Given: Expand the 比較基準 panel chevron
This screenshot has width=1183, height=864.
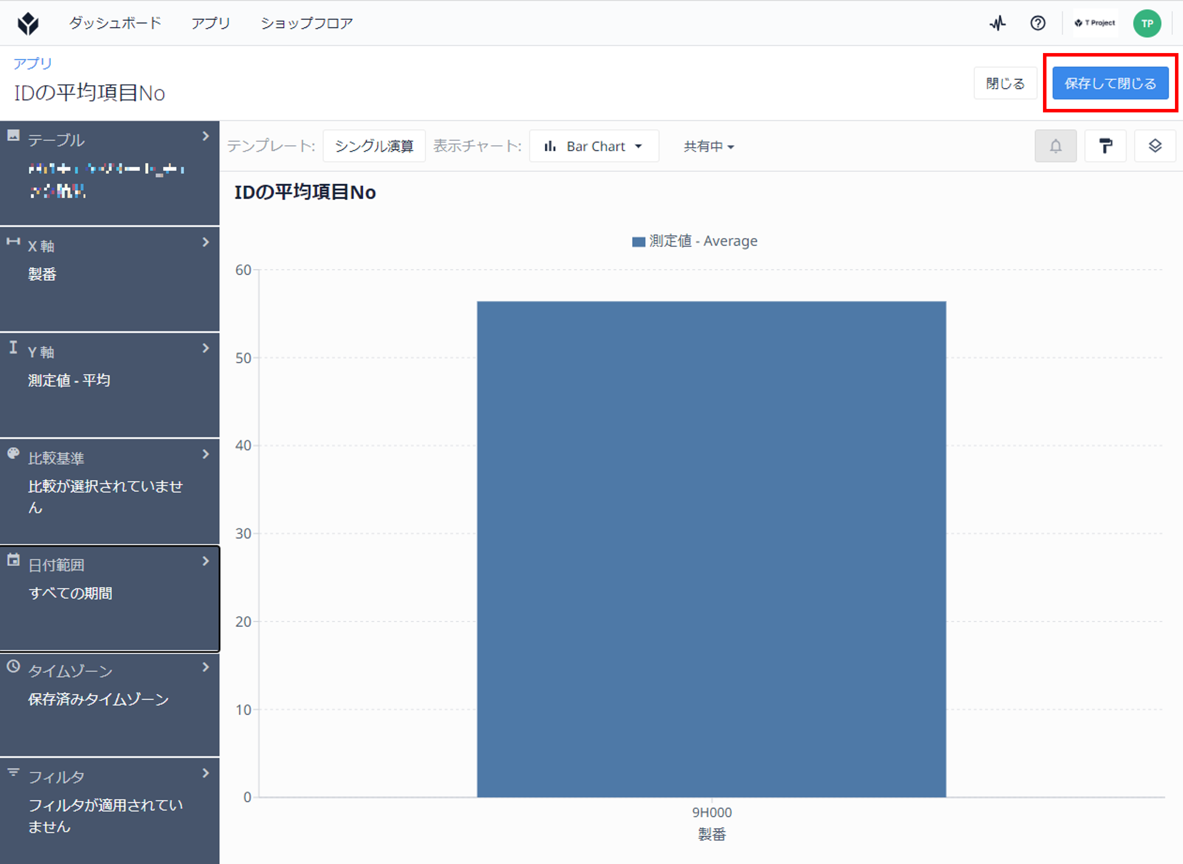Looking at the screenshot, I should [206, 455].
